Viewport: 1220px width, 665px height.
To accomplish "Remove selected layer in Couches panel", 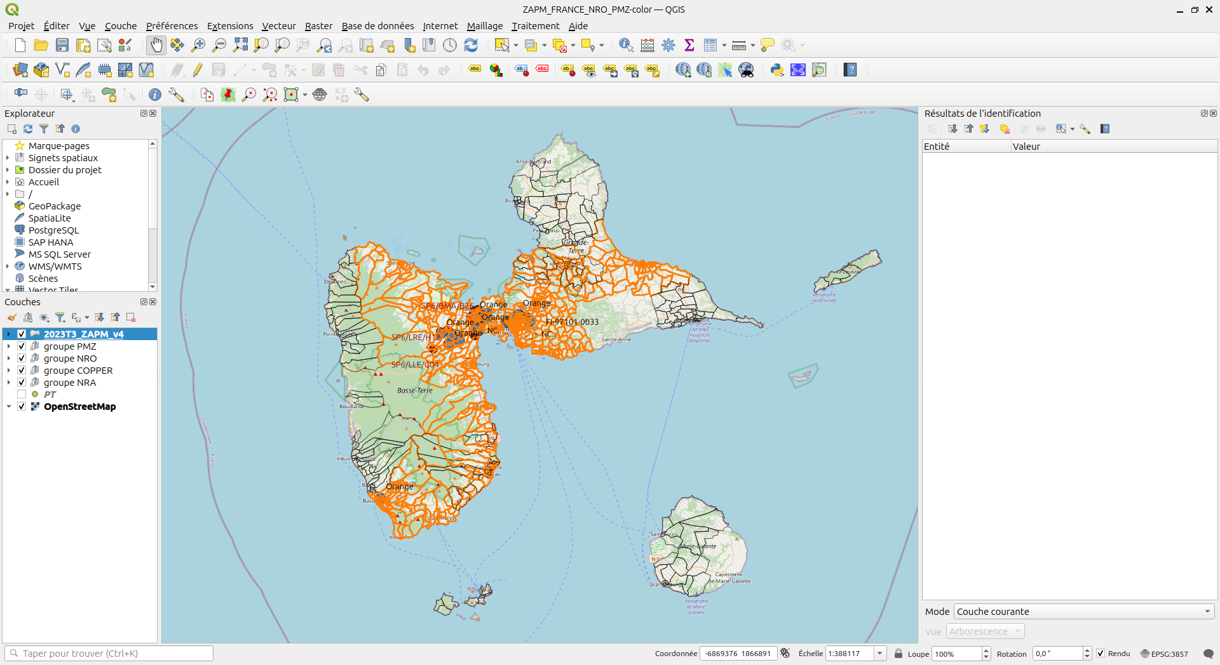I will click(131, 317).
